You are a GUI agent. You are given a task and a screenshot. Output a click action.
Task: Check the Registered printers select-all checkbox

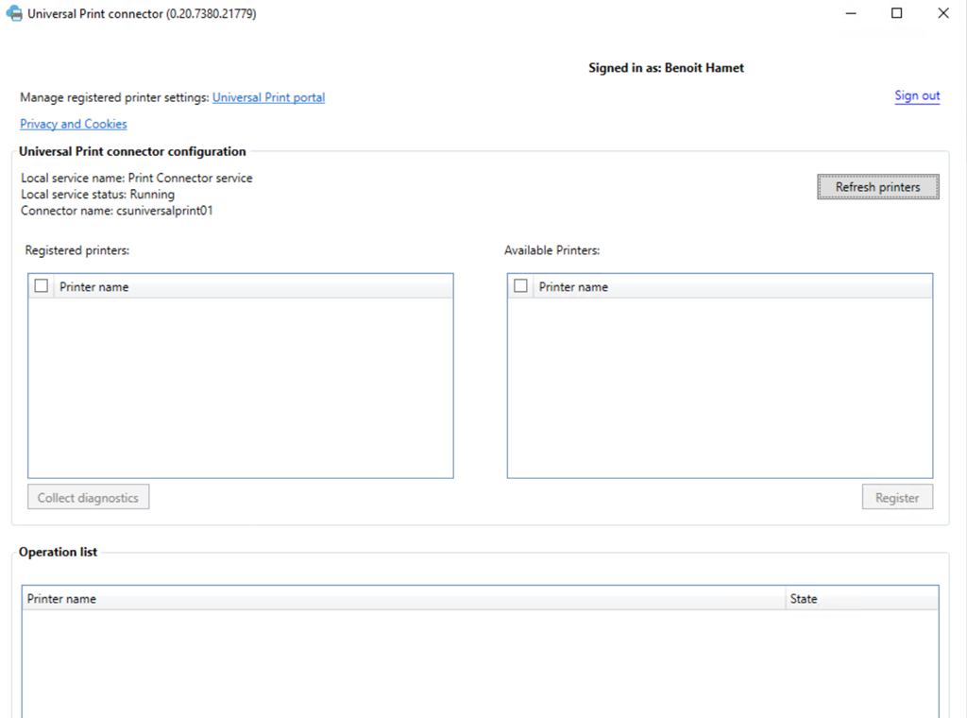point(42,286)
